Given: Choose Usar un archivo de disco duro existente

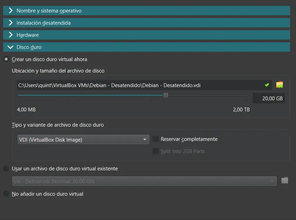Looking at the screenshot, I should [x=6, y=169].
